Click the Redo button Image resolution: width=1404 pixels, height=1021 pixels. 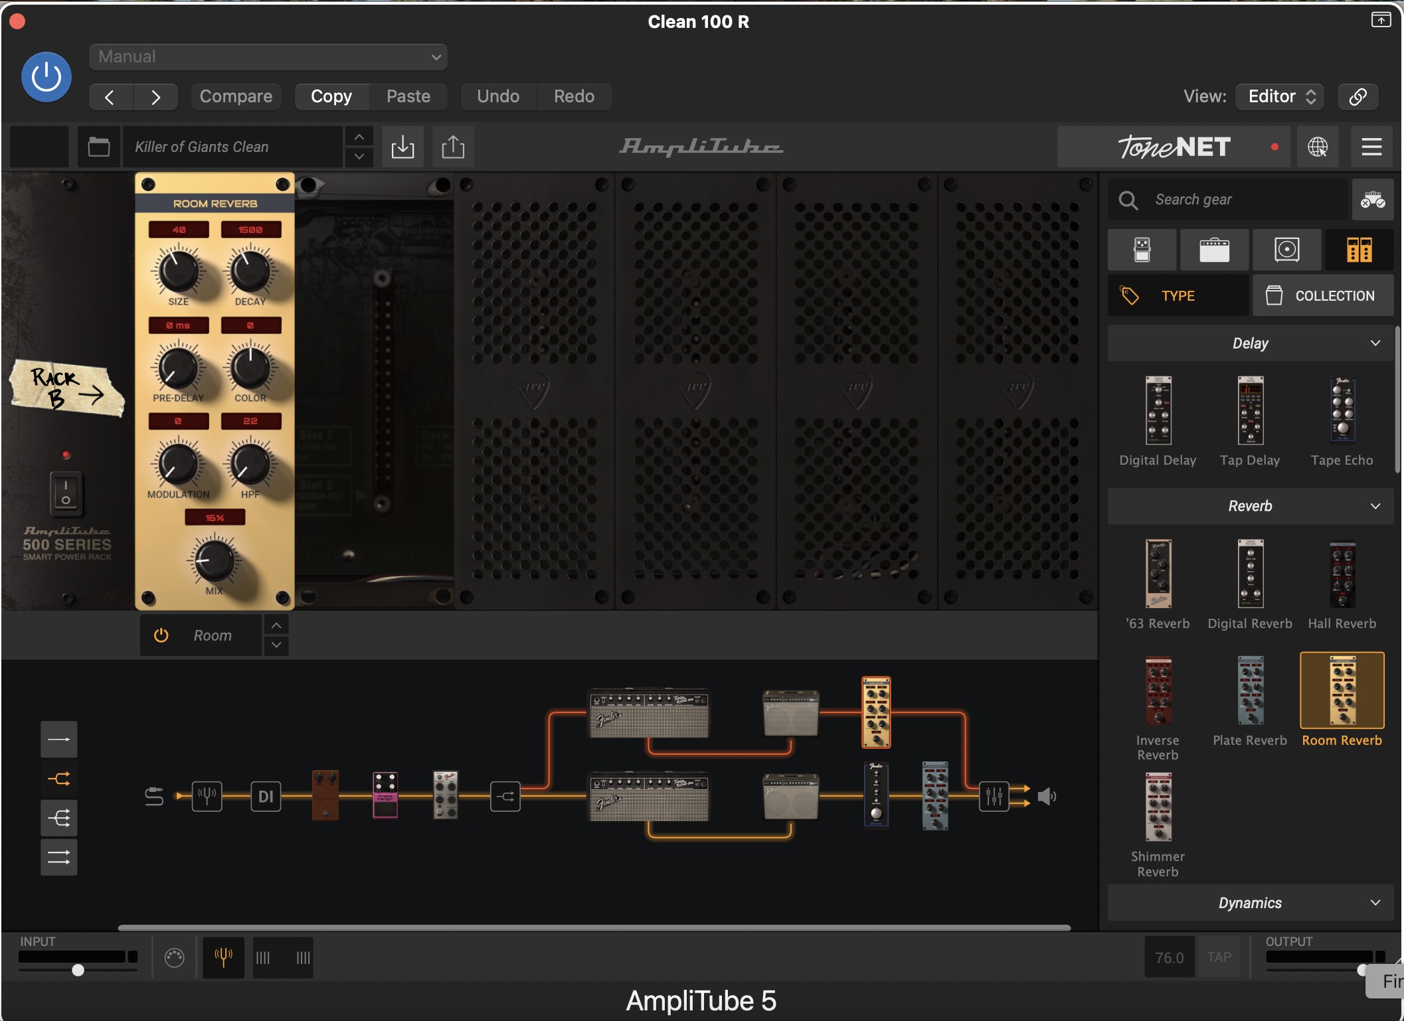tap(574, 97)
